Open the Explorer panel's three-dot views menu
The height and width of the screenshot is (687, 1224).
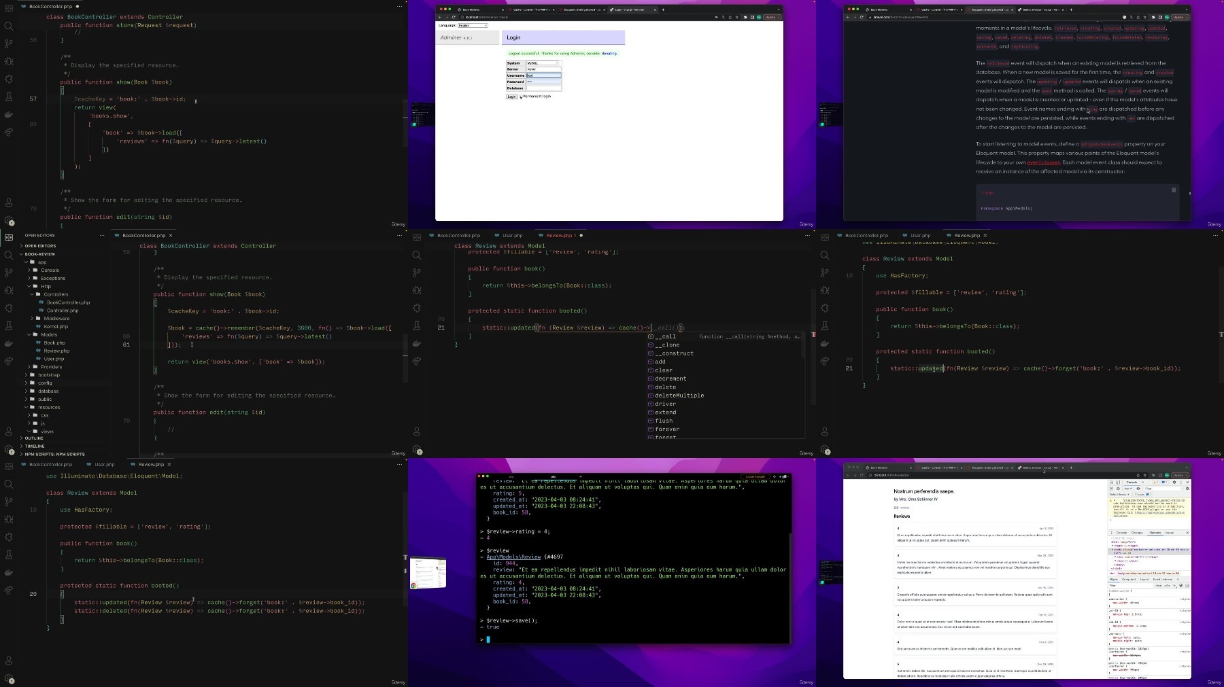(x=101, y=235)
